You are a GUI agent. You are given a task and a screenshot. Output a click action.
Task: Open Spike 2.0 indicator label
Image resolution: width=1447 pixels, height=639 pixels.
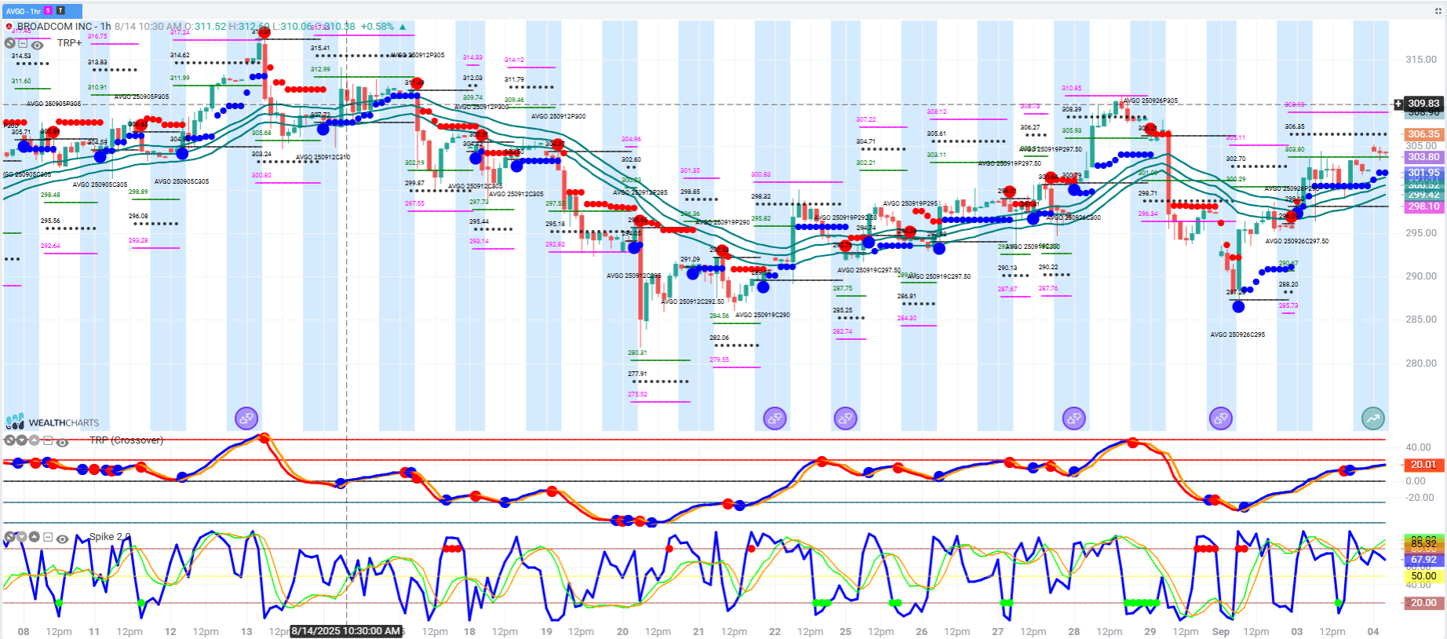110,537
